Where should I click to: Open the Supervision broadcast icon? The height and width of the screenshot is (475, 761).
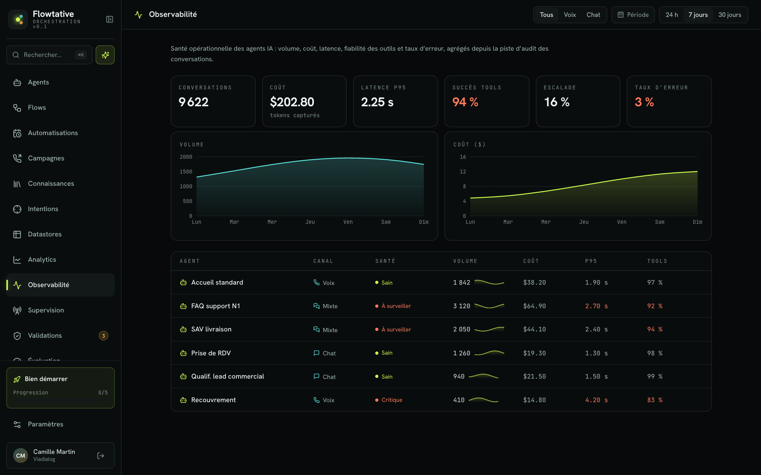pos(17,310)
